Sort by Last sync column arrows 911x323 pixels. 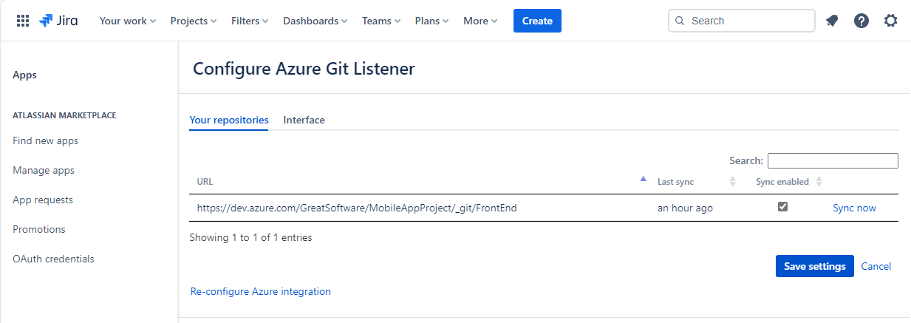(733, 182)
